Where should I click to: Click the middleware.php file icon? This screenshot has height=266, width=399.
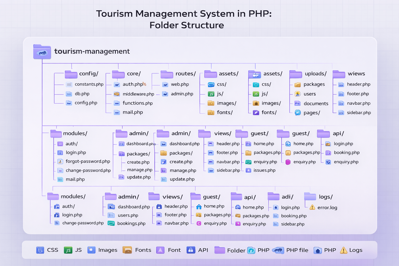click(x=117, y=94)
